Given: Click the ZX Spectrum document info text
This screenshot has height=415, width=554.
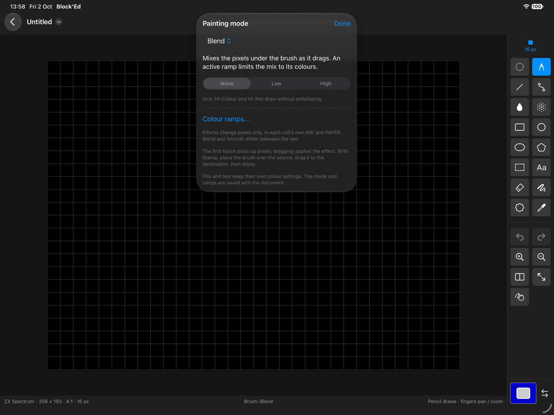Looking at the screenshot, I should (46, 402).
